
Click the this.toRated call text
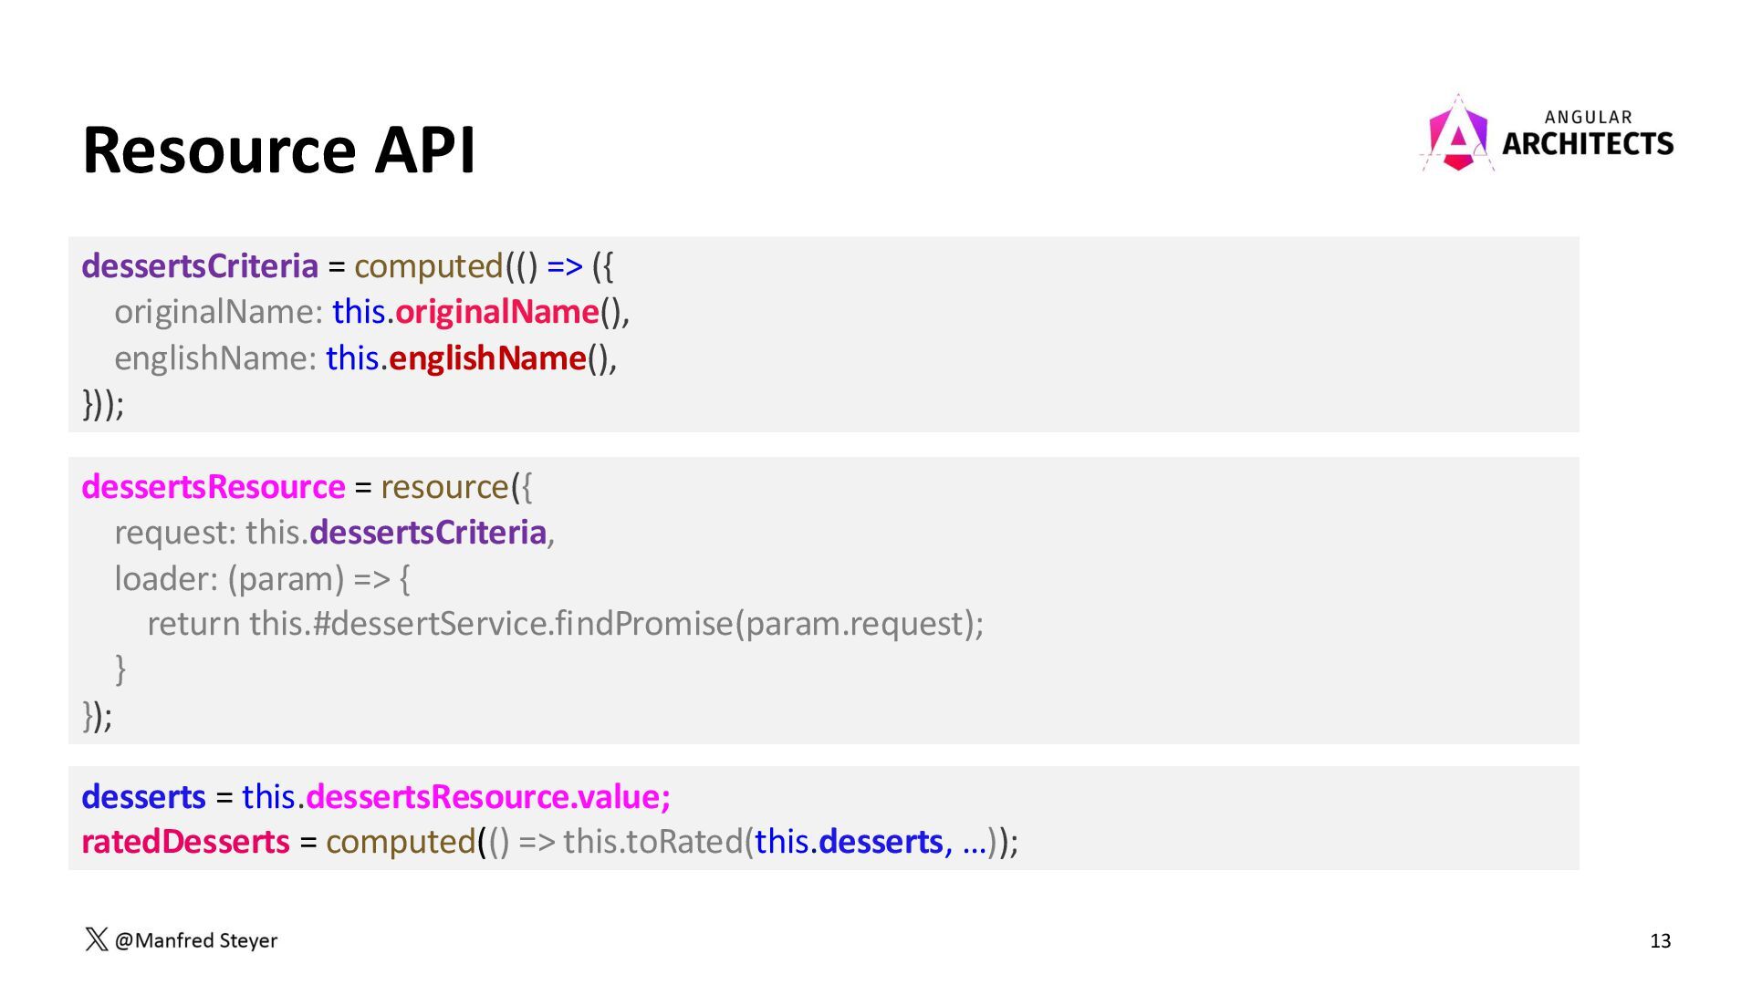tap(652, 842)
